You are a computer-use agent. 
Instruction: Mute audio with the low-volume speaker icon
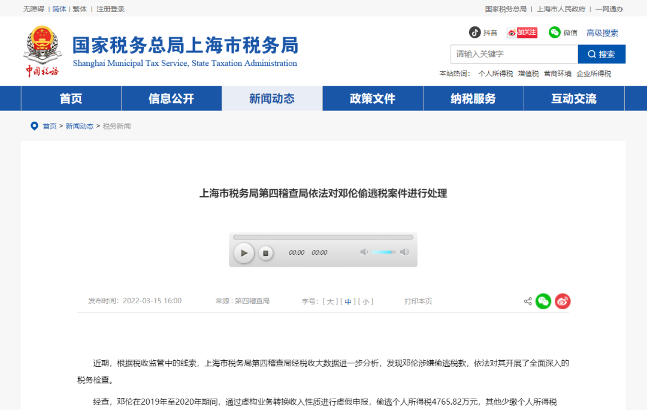pyautogui.click(x=364, y=252)
